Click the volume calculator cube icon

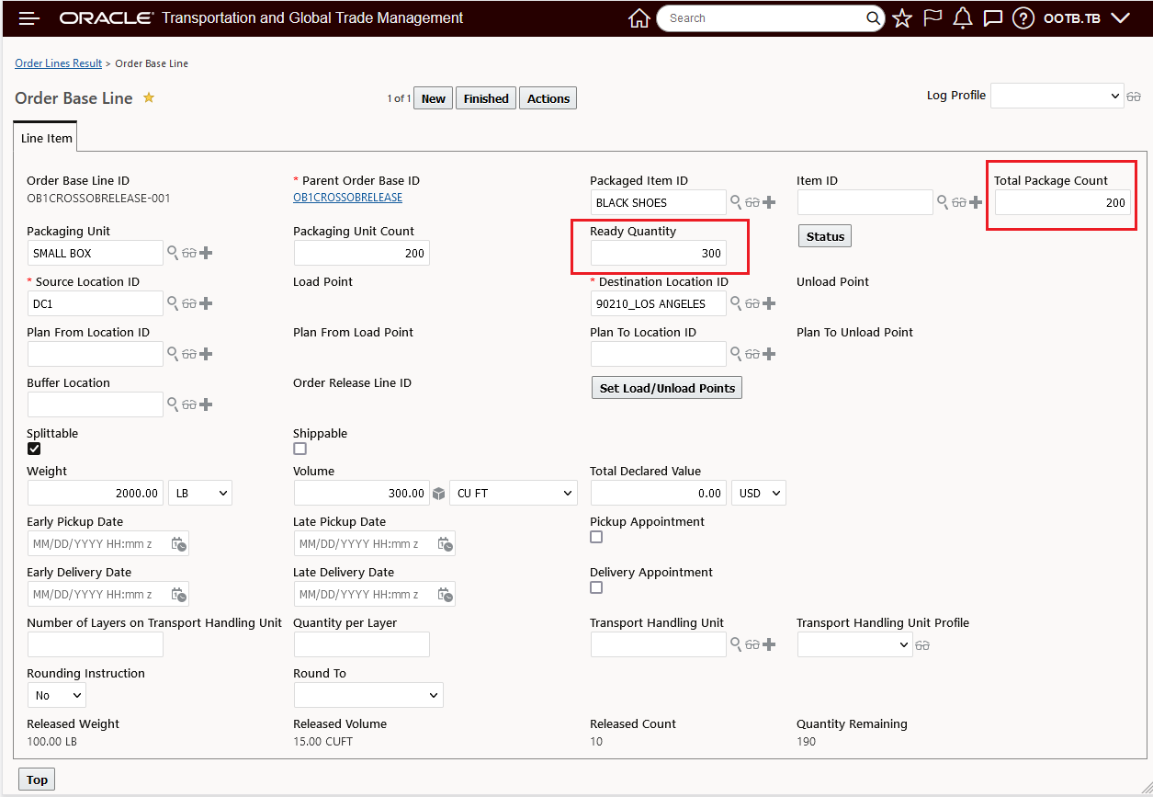(x=439, y=494)
